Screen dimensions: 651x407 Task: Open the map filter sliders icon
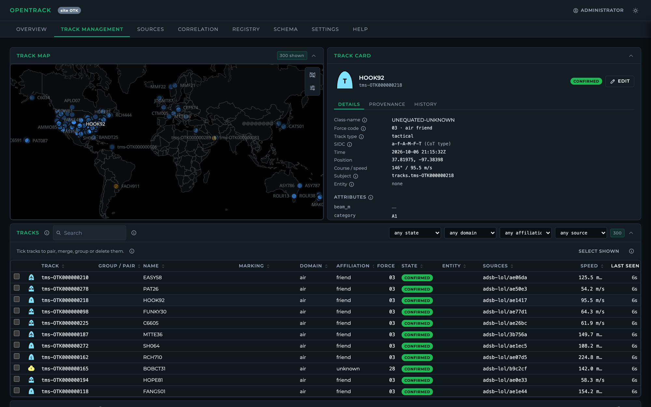click(312, 88)
